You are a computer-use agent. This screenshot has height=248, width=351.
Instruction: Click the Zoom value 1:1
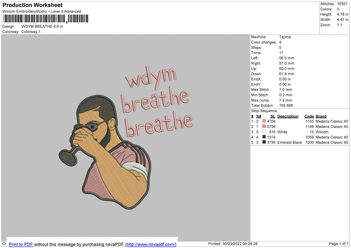pos(339,25)
